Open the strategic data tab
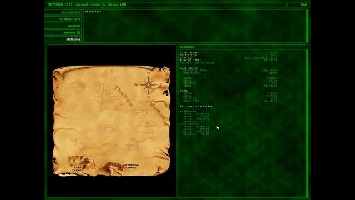 [x=63, y=19]
